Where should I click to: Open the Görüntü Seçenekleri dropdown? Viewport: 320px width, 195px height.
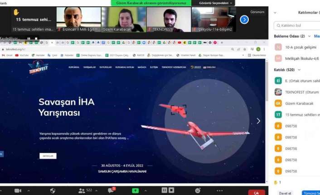[215, 3]
